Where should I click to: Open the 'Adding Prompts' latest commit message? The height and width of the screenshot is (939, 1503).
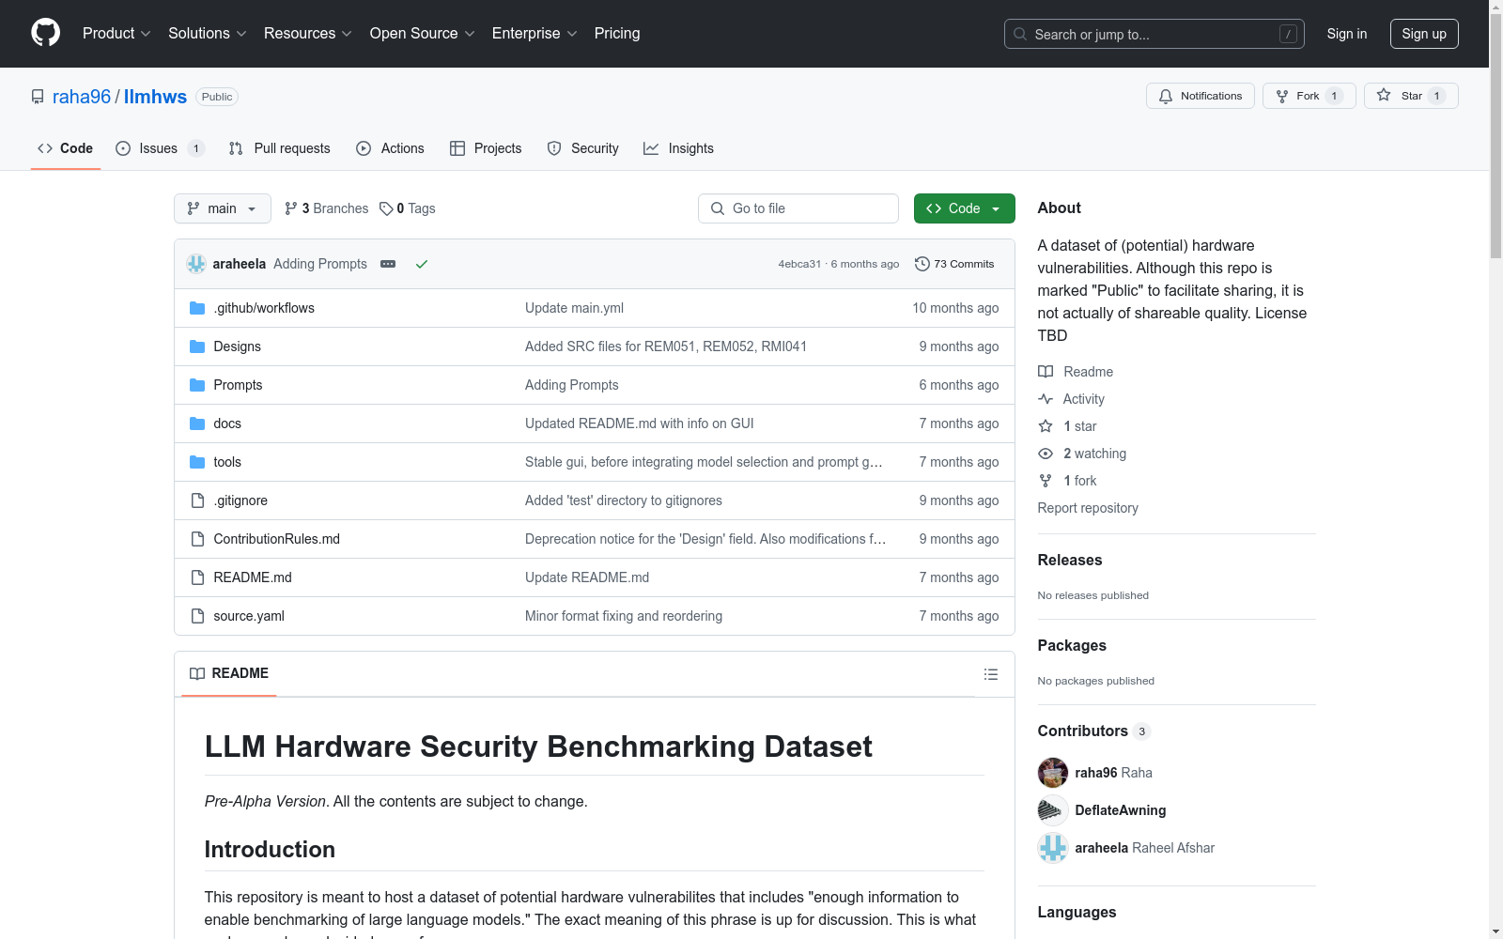click(x=320, y=264)
